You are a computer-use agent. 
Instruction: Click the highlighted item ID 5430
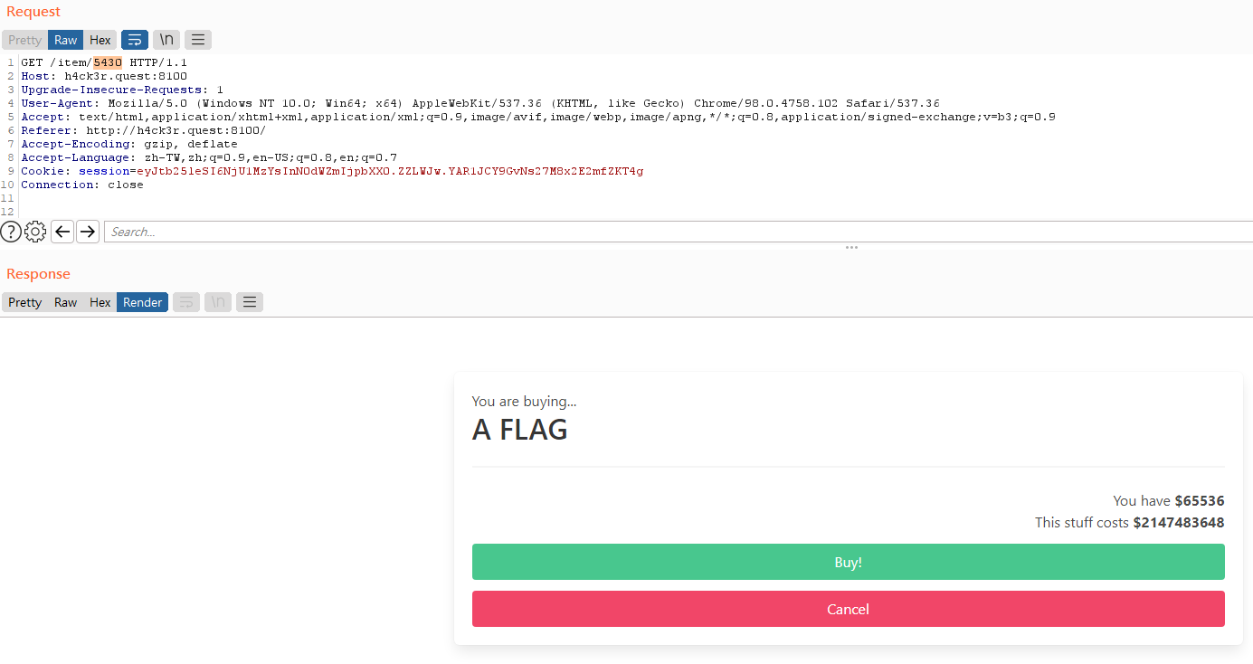coord(108,62)
